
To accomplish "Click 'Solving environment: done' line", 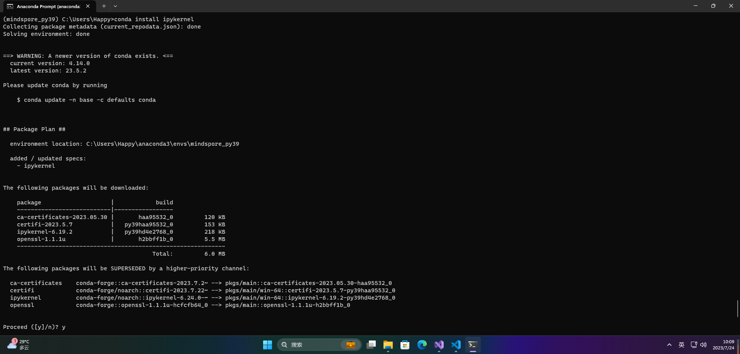I will point(46,34).
